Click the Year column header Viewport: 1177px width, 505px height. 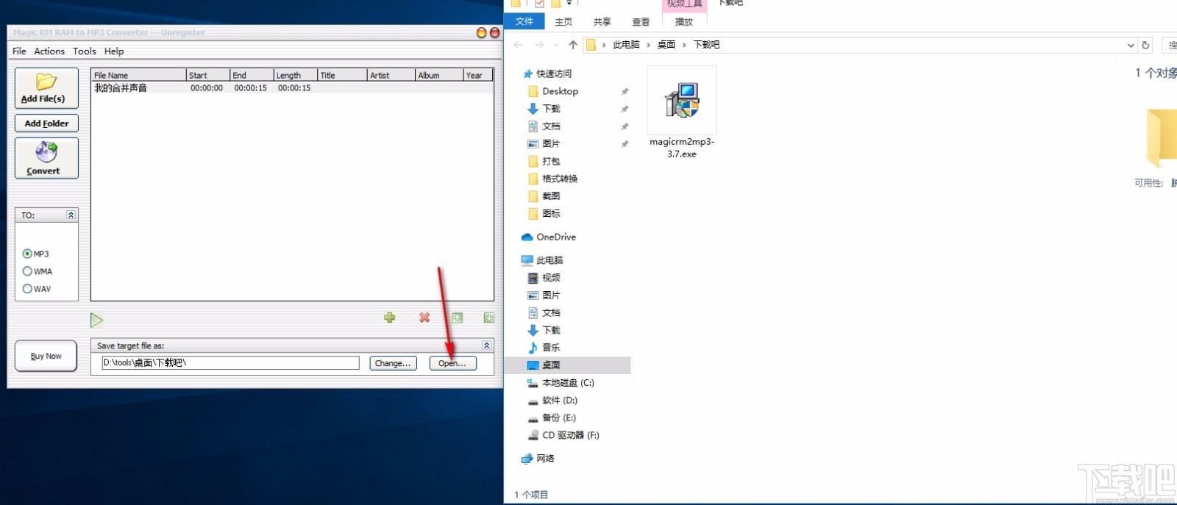478,75
